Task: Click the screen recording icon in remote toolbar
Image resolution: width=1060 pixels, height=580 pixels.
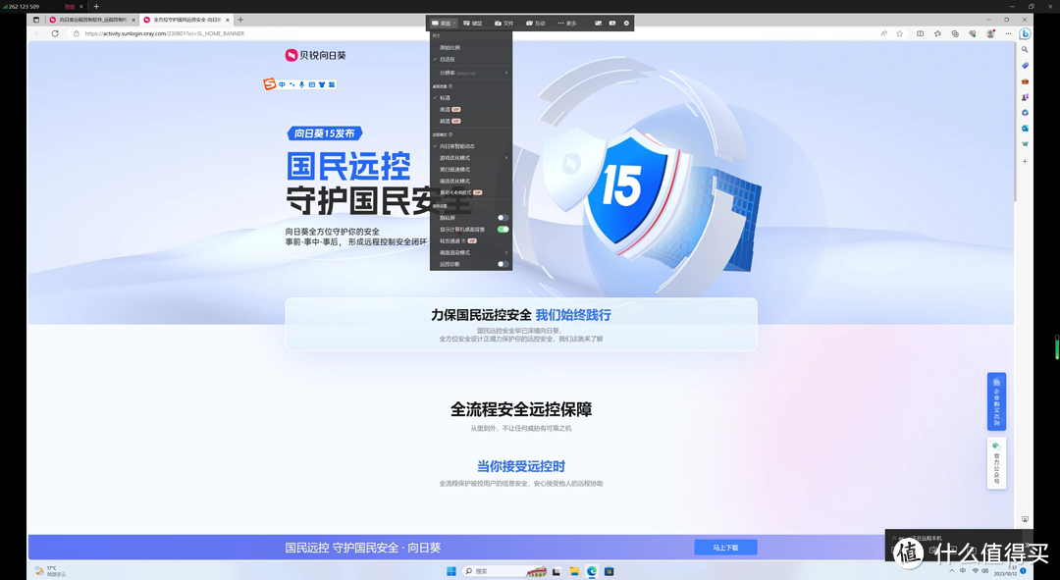Action: (612, 23)
